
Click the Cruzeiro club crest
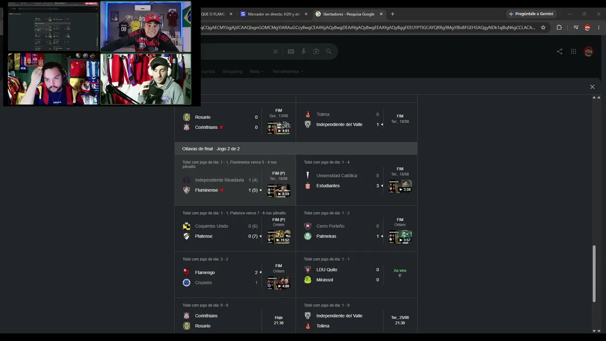pos(187,282)
